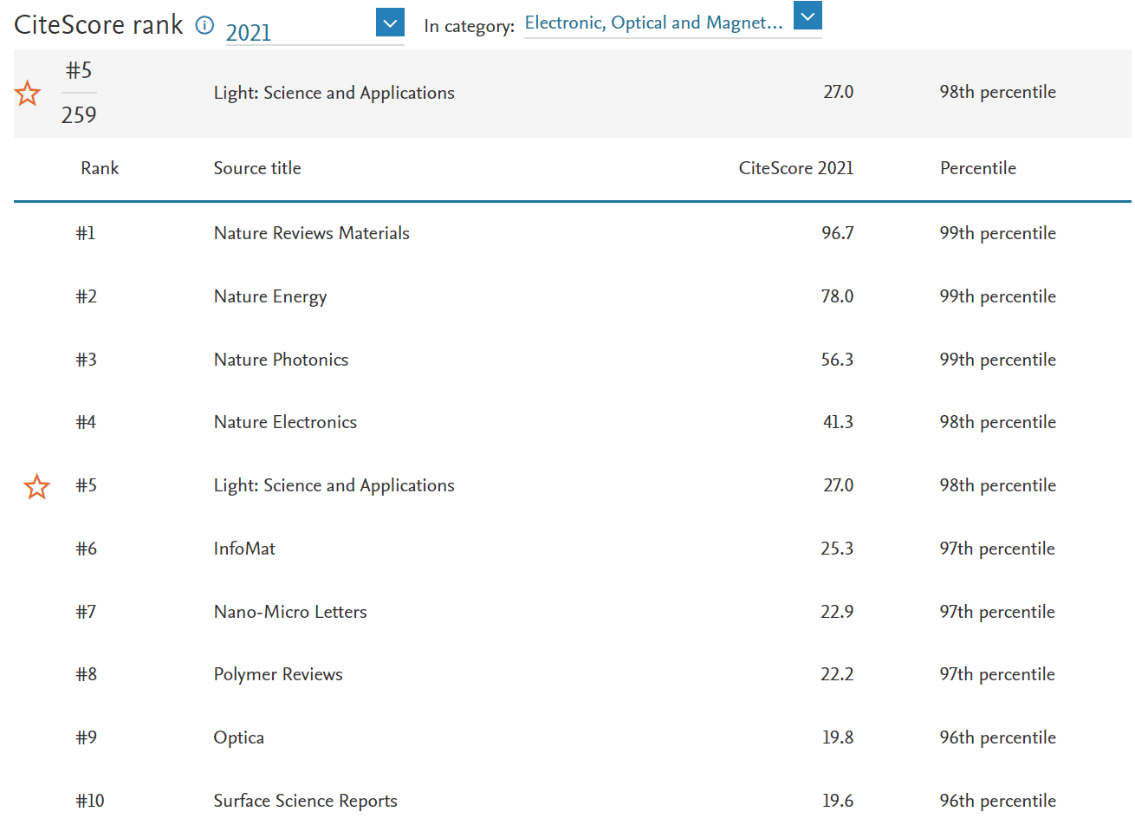Open the 2021 year dropdown arrow
Image resolution: width=1135 pixels, height=838 pixels.
point(390,23)
